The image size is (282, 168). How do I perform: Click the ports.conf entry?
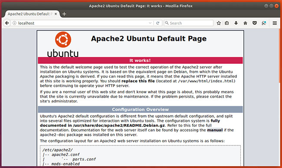84,159
